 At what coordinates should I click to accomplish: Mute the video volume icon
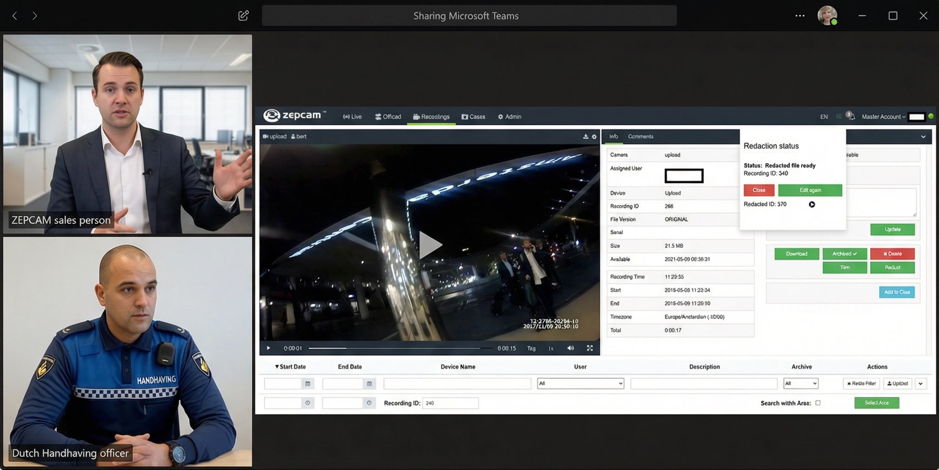pyautogui.click(x=570, y=348)
